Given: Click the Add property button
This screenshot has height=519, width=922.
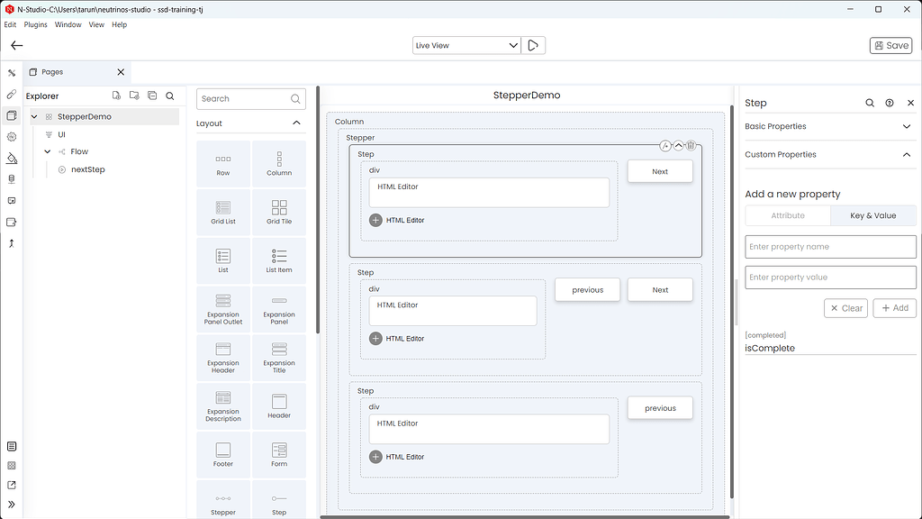Looking at the screenshot, I should [894, 308].
